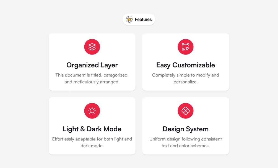Click the vector path cursor icon
Screen dimensions: 278x168
click(x=186, y=47)
